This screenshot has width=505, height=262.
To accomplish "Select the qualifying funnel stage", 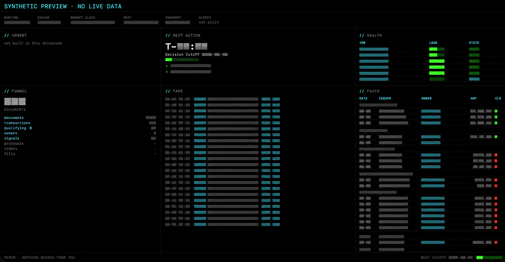I will coord(80,128).
